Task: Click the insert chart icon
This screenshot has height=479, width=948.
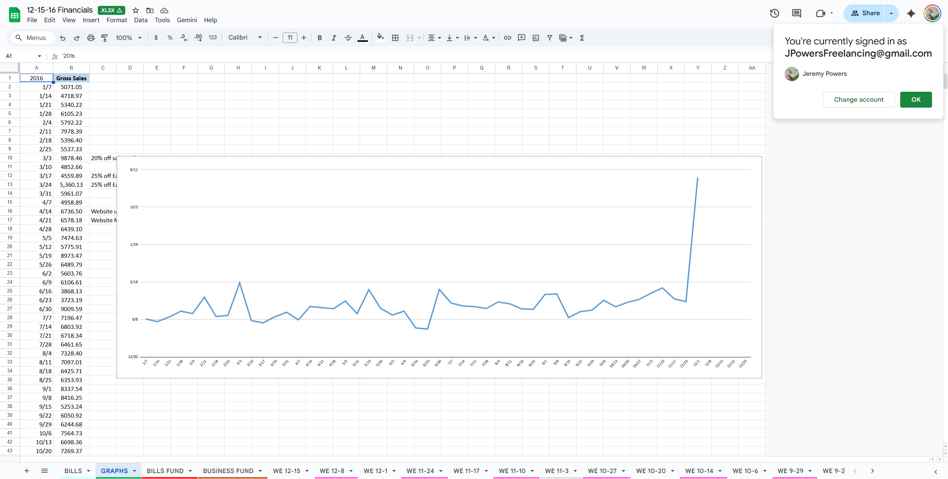Action: point(536,38)
